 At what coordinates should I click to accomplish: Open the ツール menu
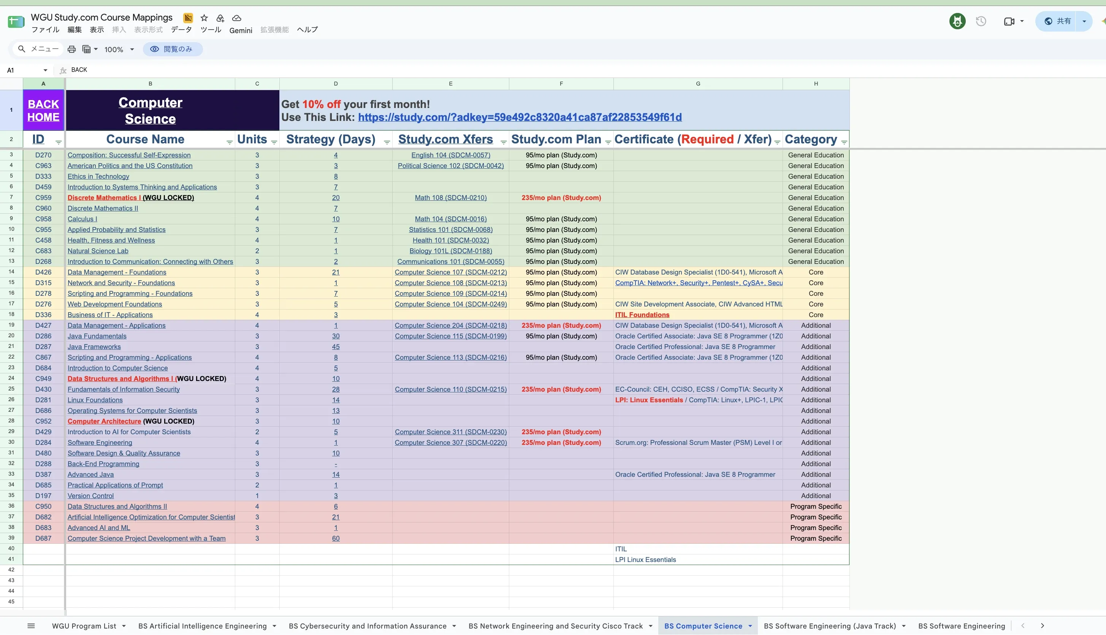211,30
